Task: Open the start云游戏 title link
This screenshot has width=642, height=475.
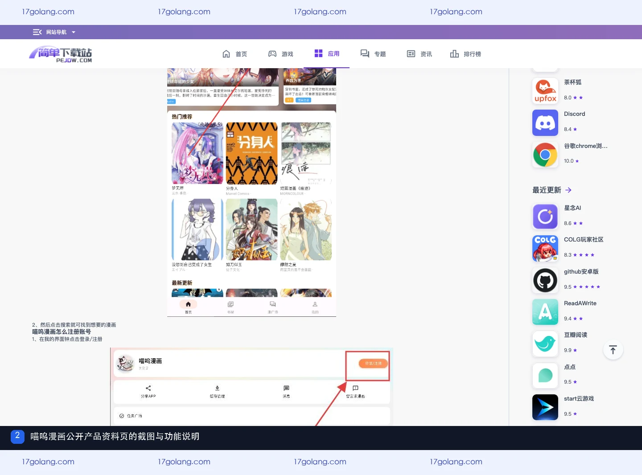Action: [579, 399]
